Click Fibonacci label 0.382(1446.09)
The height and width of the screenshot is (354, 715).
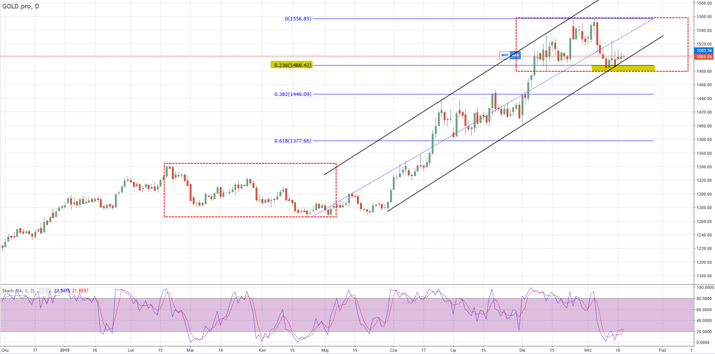click(x=293, y=94)
